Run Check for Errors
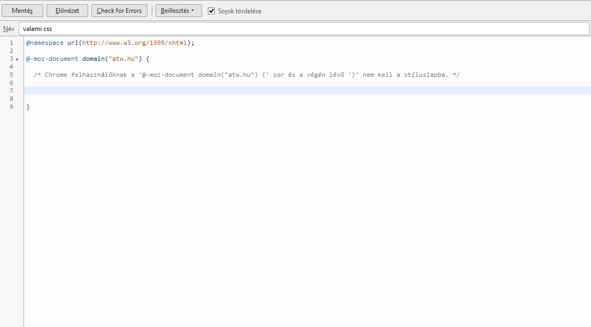The height and width of the screenshot is (327, 591). (x=119, y=11)
